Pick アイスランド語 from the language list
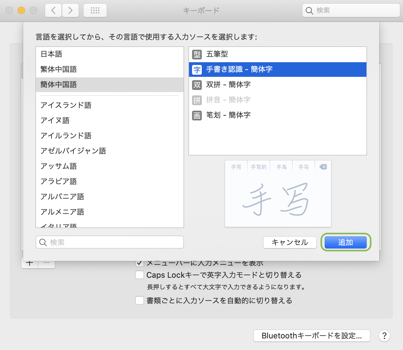403x350 pixels. (x=66, y=105)
